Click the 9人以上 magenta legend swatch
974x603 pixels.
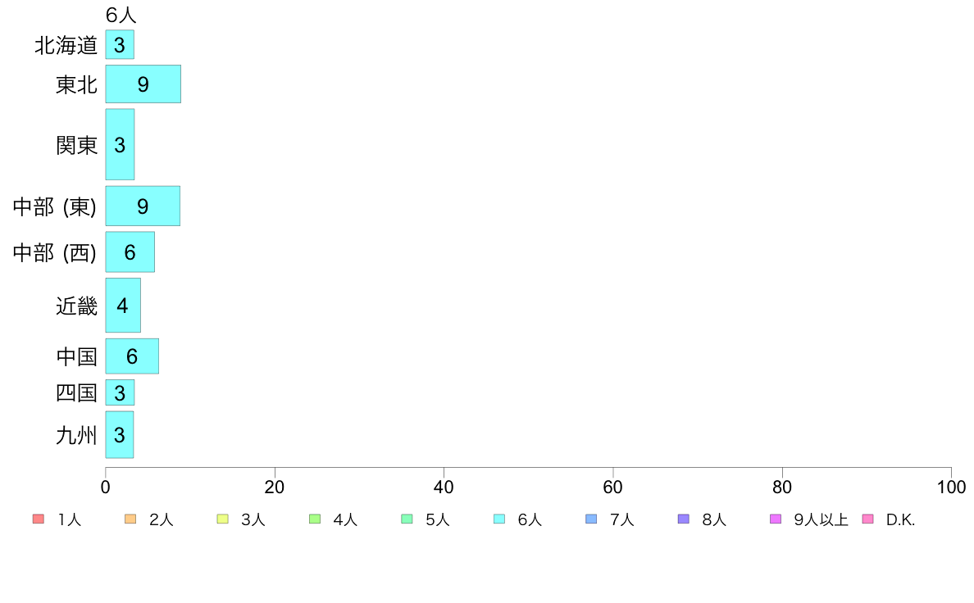776,519
